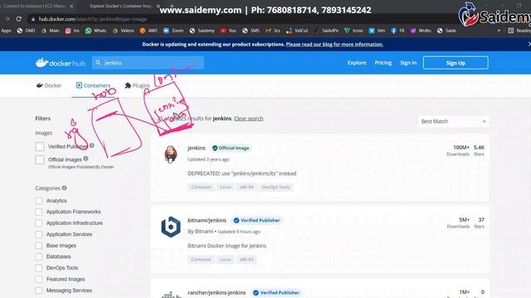The width and height of the screenshot is (531, 298).
Task: Switch to the Docker tab
Action: [49, 85]
